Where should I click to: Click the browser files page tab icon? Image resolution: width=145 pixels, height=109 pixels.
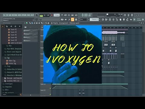coord(7,26)
